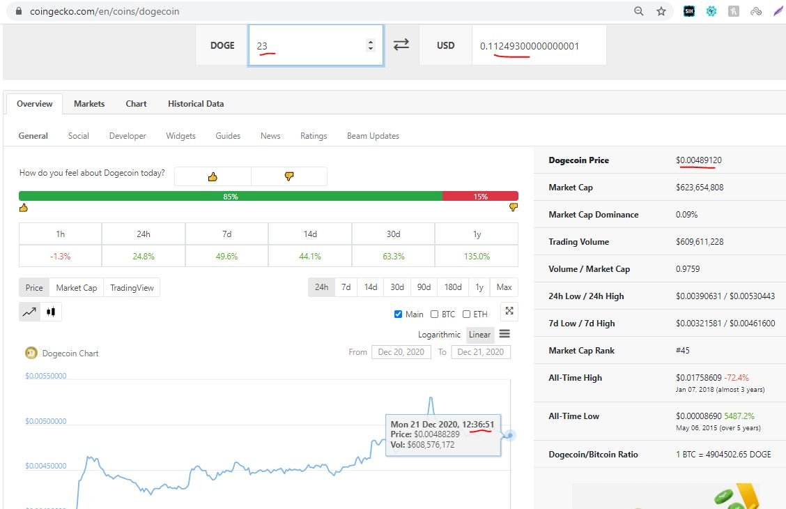Image resolution: width=786 pixels, height=509 pixels.
Task: Swap DOGE and USD converter direction
Action: click(401, 45)
